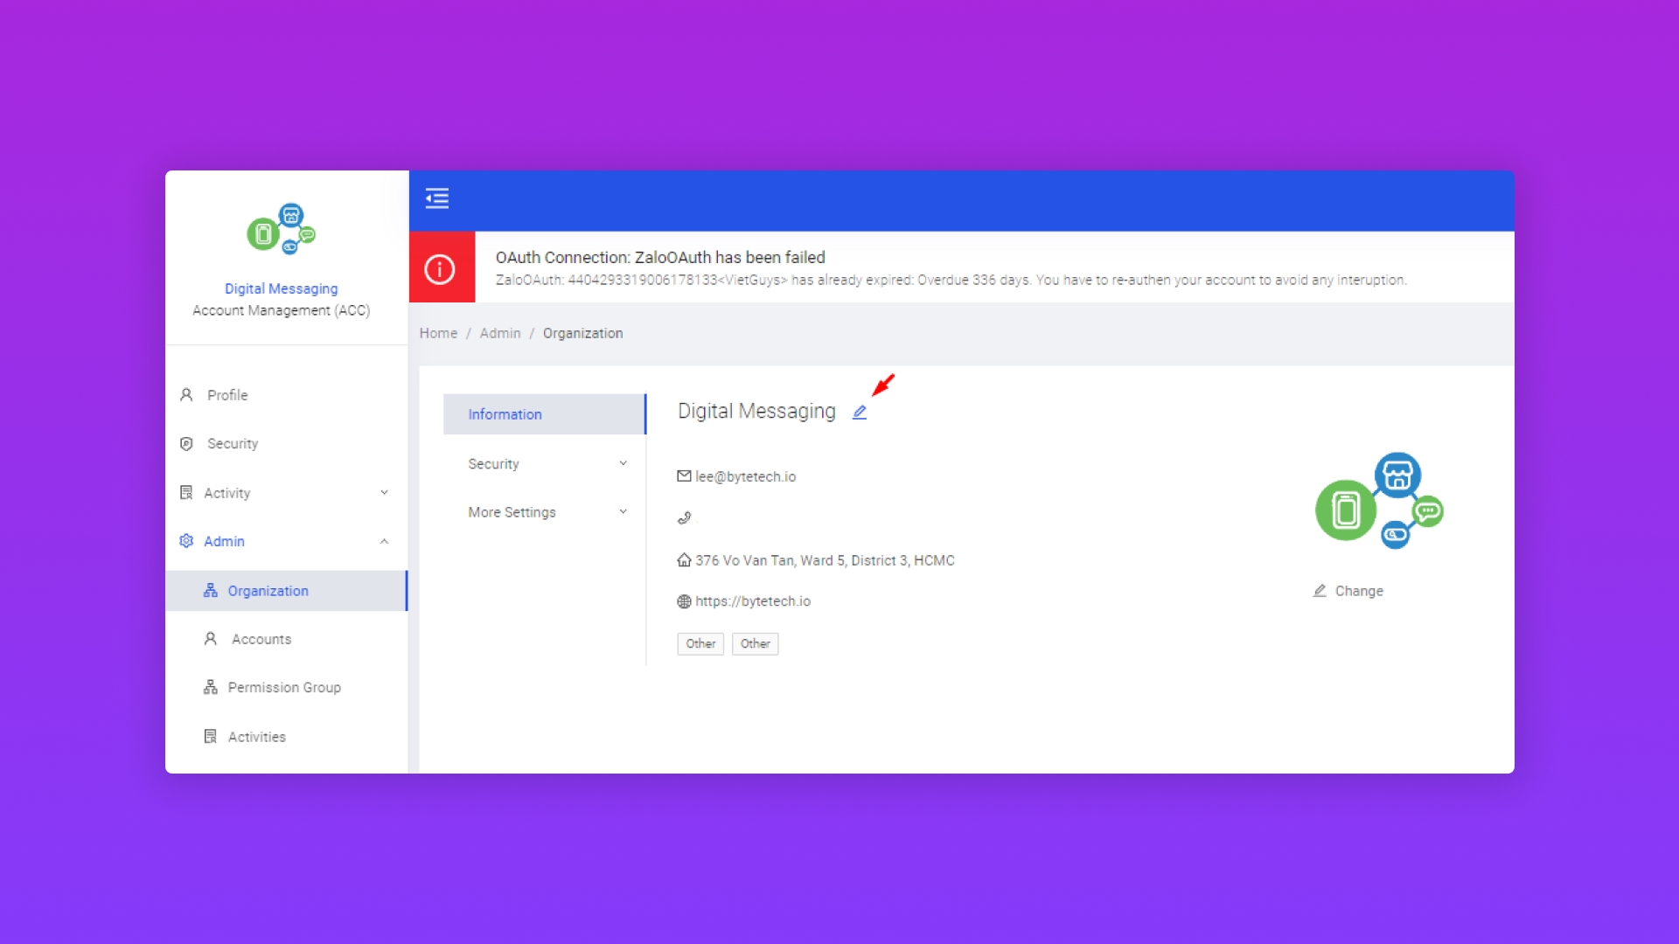Image resolution: width=1679 pixels, height=944 pixels.
Task: Click the Digital Messaging logo in sidebar
Action: [281, 230]
